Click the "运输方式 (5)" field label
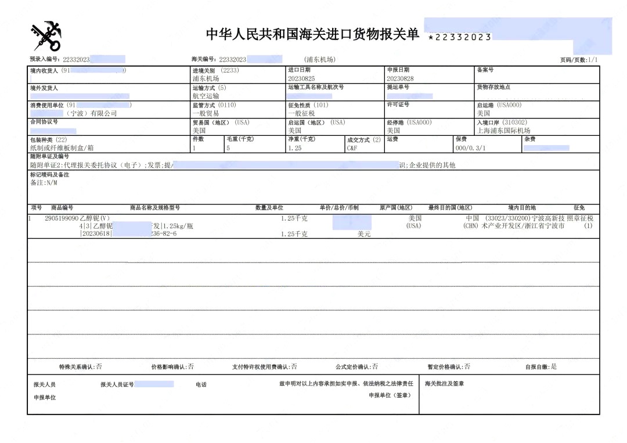 click(209, 88)
